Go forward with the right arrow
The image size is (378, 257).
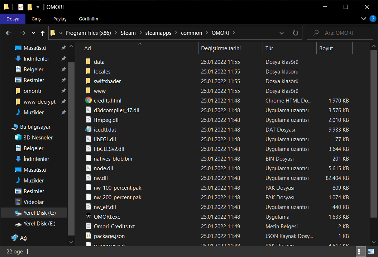tap(23, 33)
